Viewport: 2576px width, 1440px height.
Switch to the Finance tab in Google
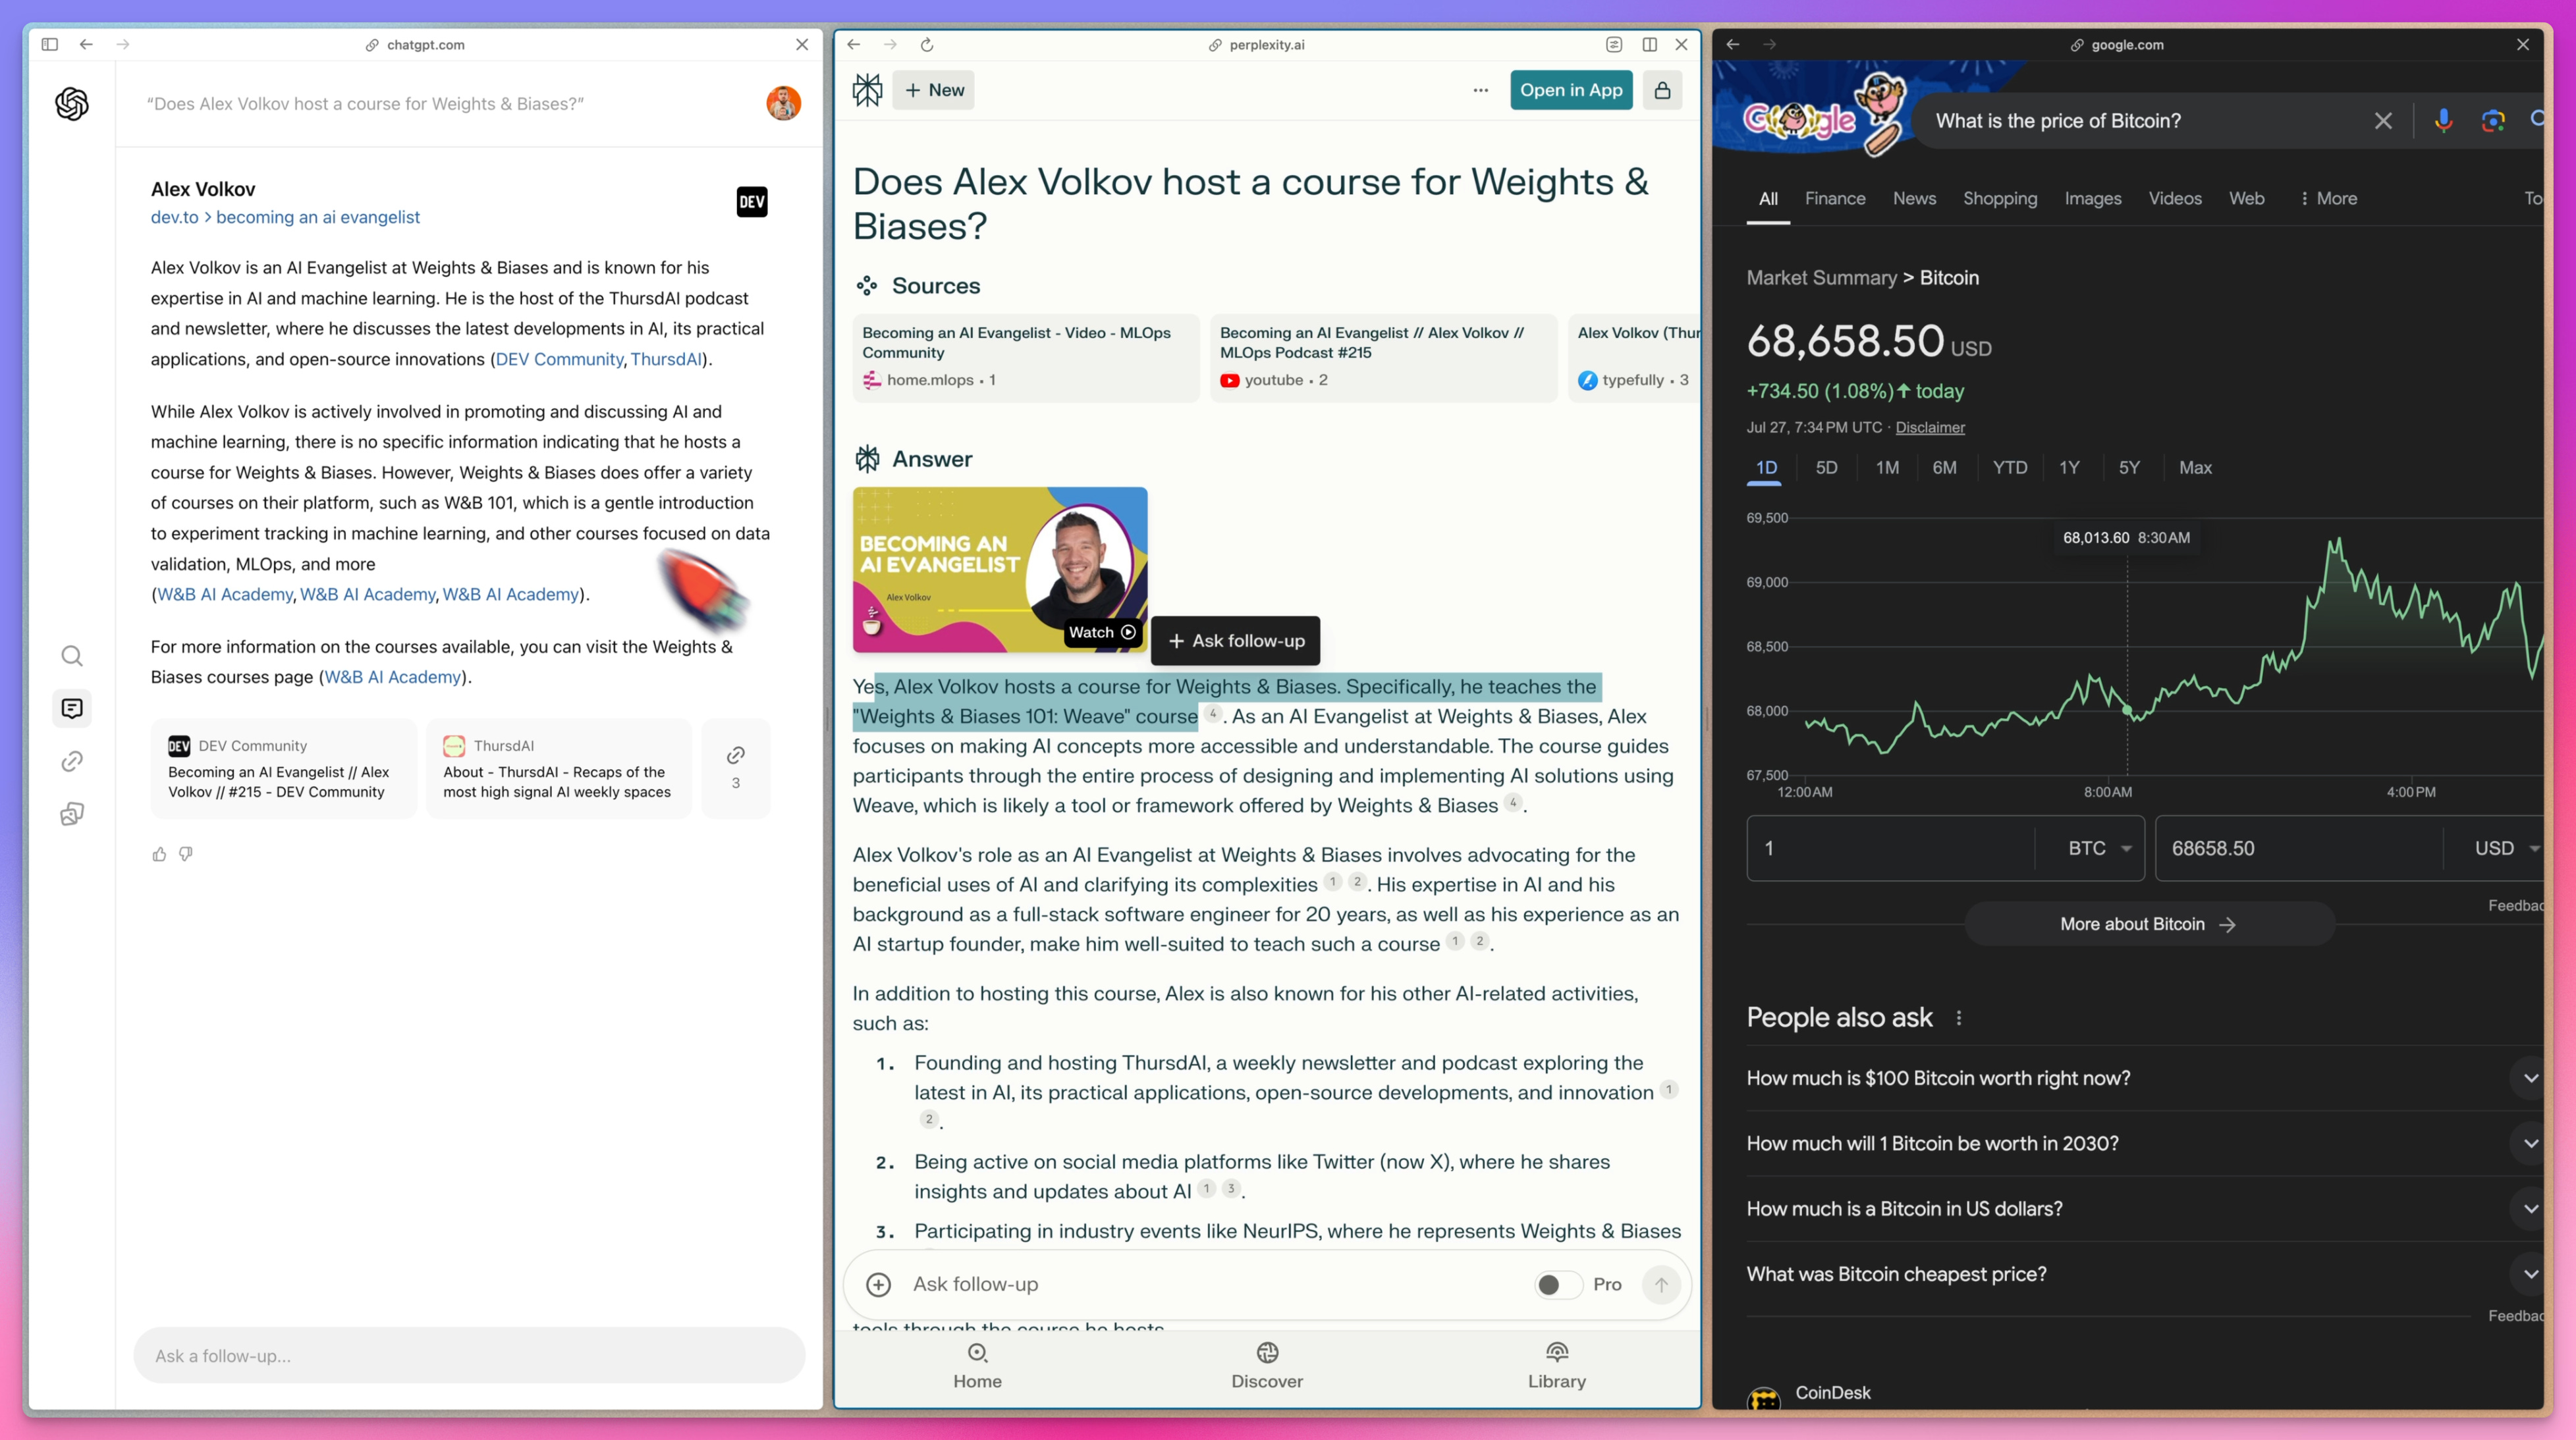point(1835,199)
